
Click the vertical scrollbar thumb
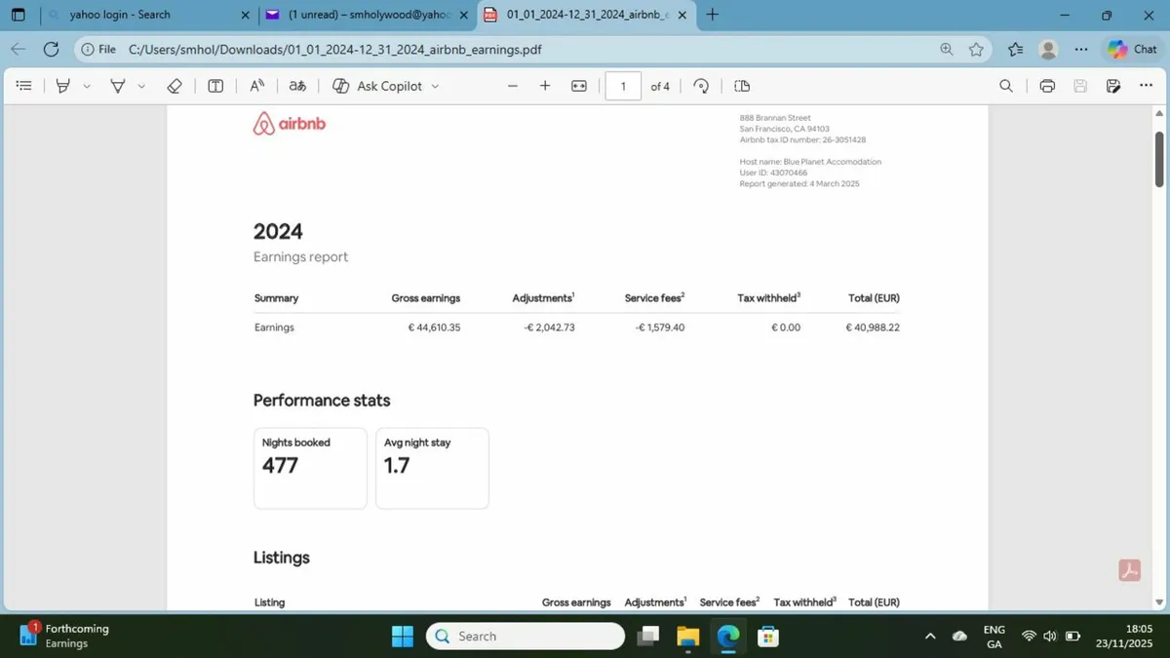coord(1159,158)
